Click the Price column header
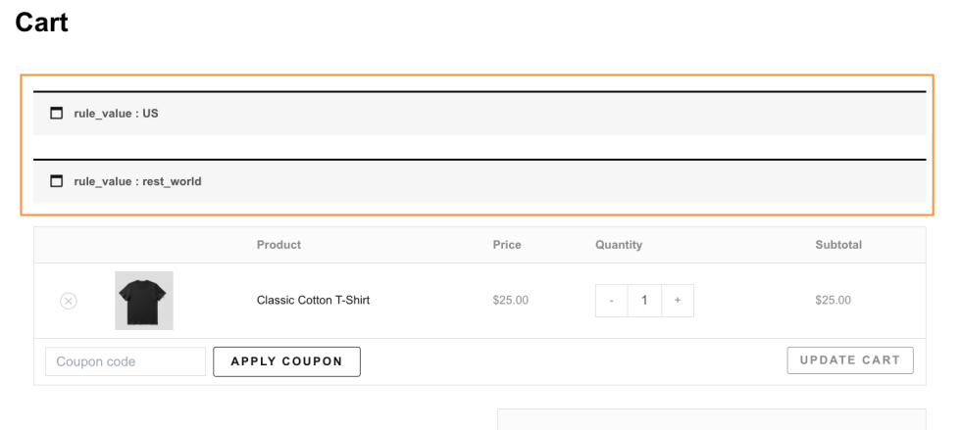This screenshot has width=961, height=430. (x=507, y=245)
